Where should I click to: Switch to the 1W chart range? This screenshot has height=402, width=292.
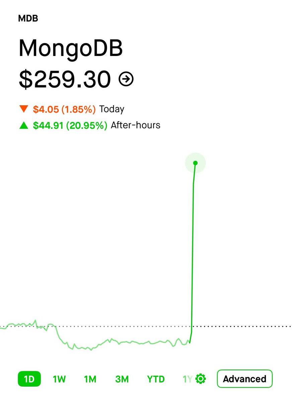tap(59, 379)
